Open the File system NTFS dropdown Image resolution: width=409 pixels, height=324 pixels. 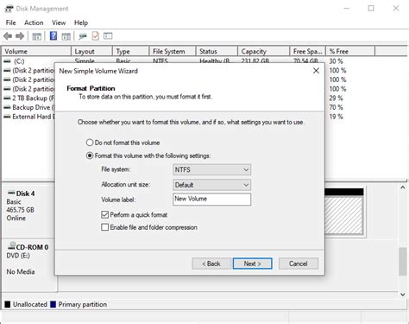tap(211, 169)
